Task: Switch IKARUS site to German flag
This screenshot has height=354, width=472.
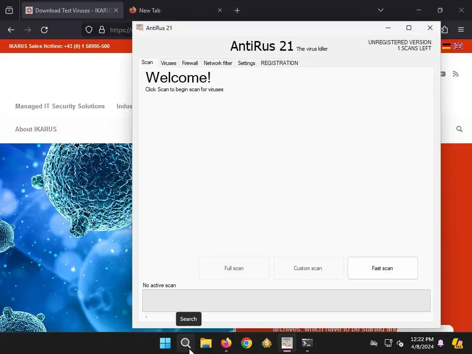Action: pos(446,46)
